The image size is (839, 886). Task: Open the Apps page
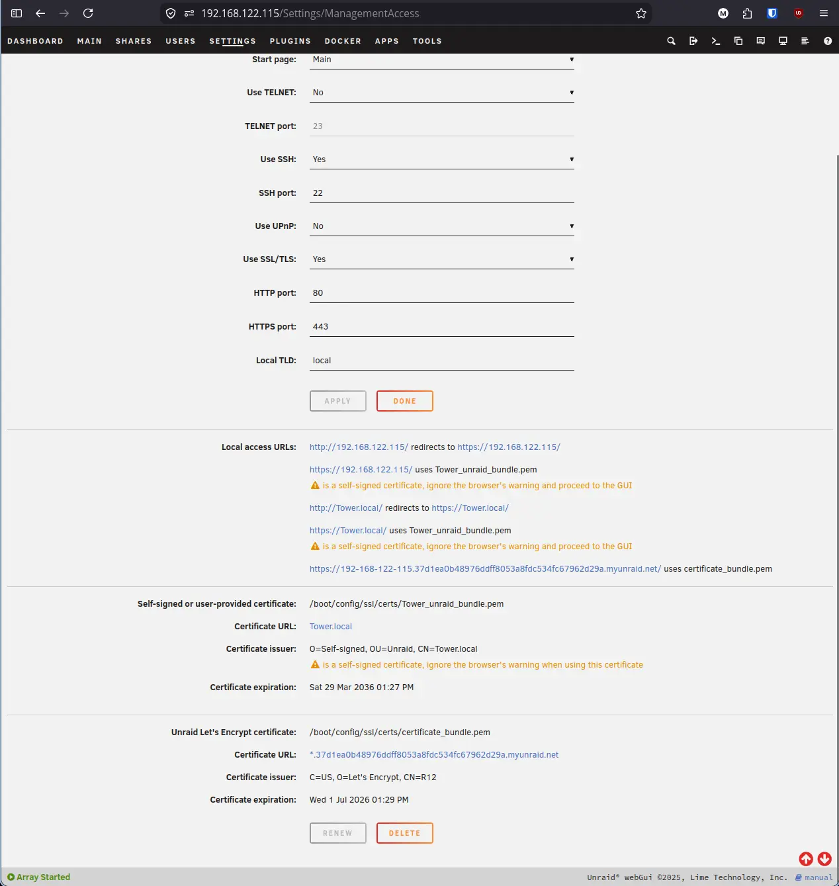pos(387,41)
